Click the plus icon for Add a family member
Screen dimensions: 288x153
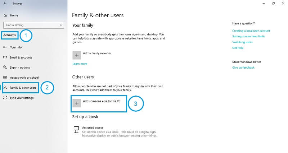coord(77,55)
